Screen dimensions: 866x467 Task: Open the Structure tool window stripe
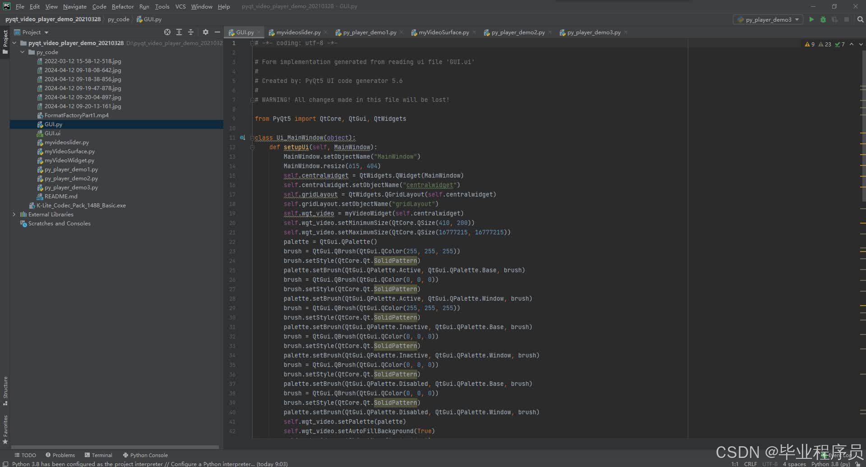(5, 390)
